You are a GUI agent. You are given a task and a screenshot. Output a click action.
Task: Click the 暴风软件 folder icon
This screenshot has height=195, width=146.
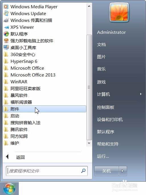click(x=6, y=96)
